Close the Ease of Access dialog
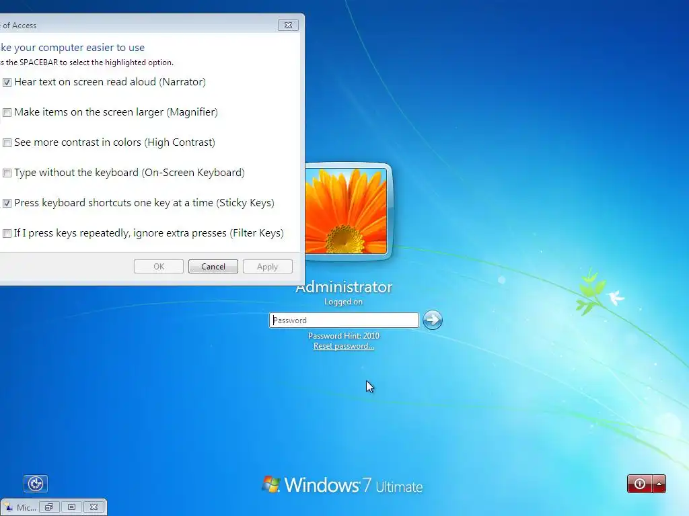Viewport: 689px width, 516px height. click(x=288, y=25)
